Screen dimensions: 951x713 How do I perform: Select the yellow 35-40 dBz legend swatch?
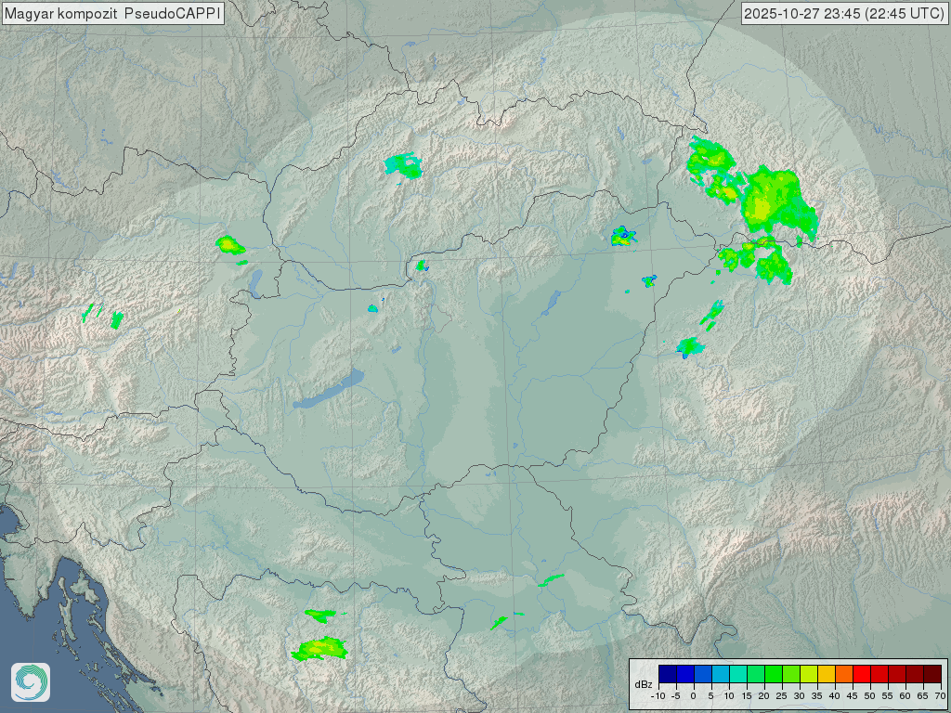tap(827, 673)
